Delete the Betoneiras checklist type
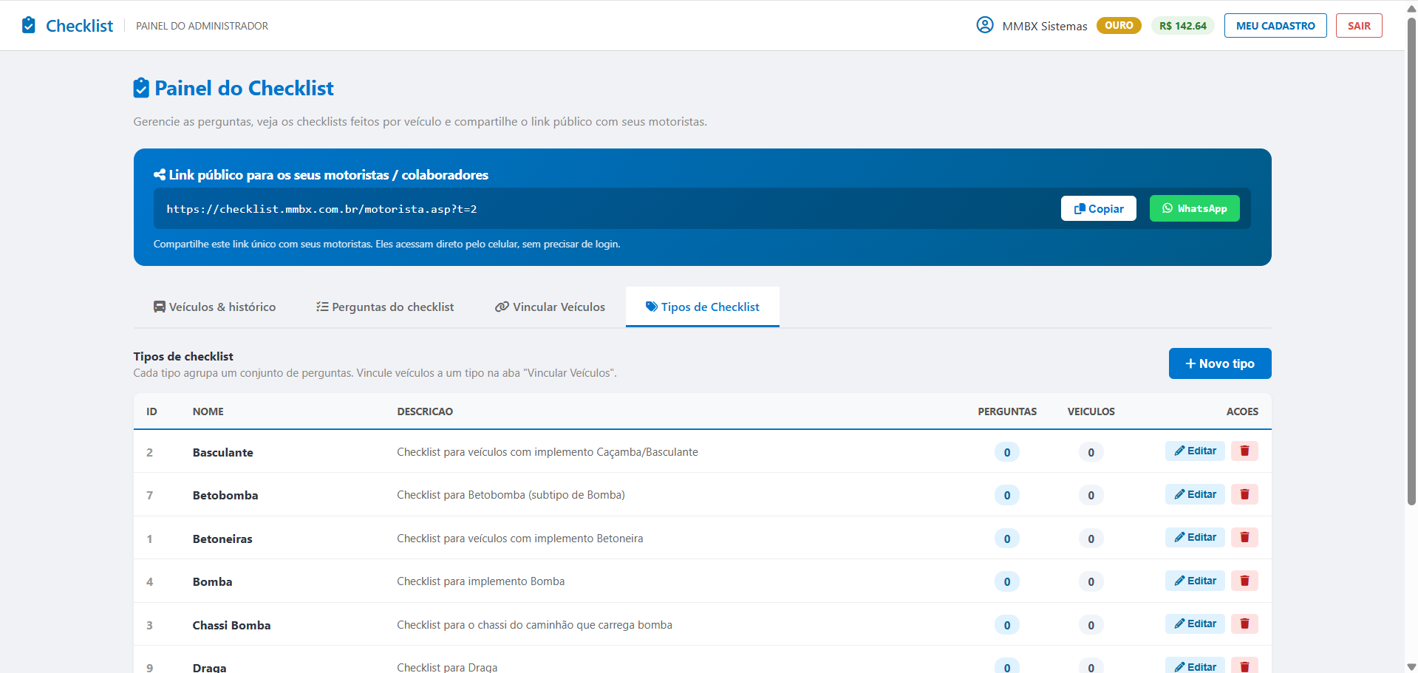Screen dimensions: 1418x673 1244,537
